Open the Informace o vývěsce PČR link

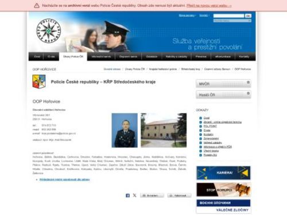pos(218,147)
